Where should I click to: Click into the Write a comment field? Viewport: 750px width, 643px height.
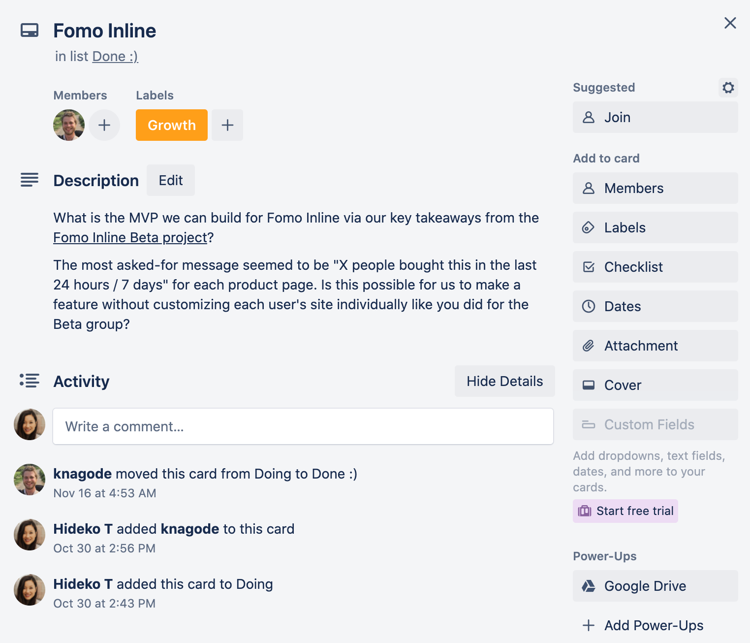coord(303,426)
